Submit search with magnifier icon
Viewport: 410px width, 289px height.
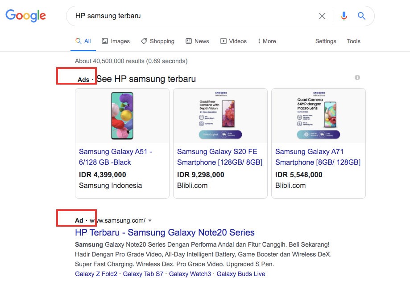[361, 16]
